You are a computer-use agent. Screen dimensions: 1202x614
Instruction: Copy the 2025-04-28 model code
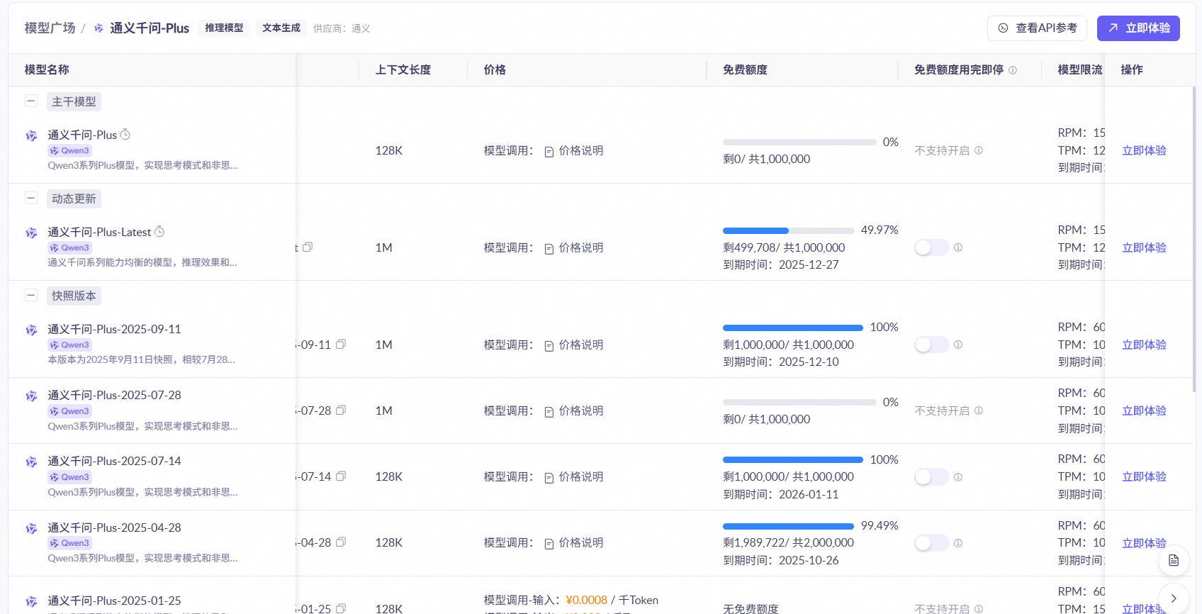point(341,542)
